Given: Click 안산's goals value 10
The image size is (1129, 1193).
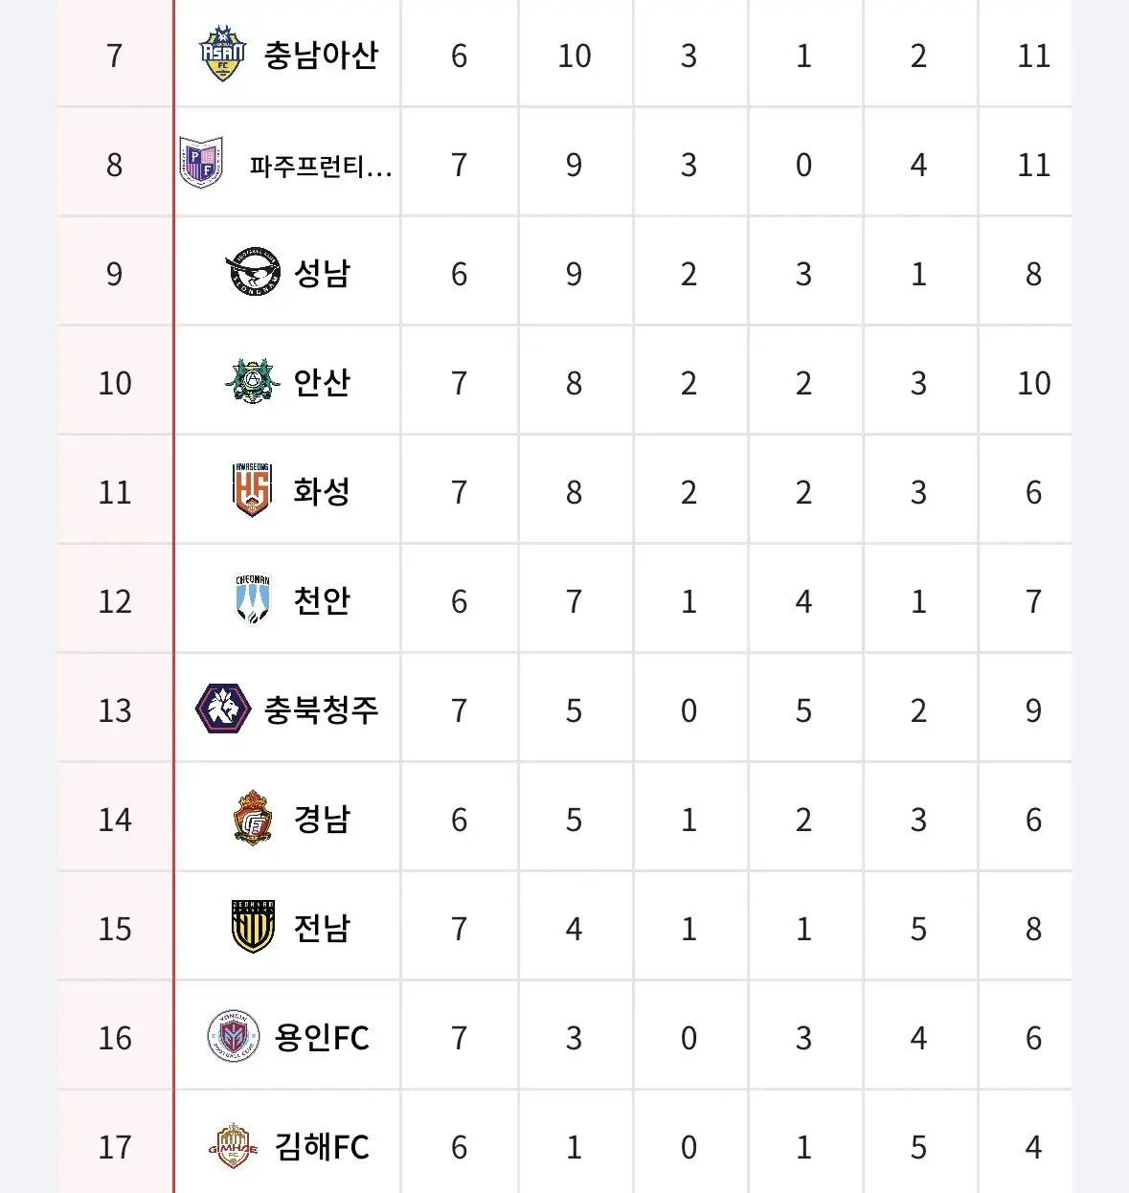Looking at the screenshot, I should [1033, 383].
